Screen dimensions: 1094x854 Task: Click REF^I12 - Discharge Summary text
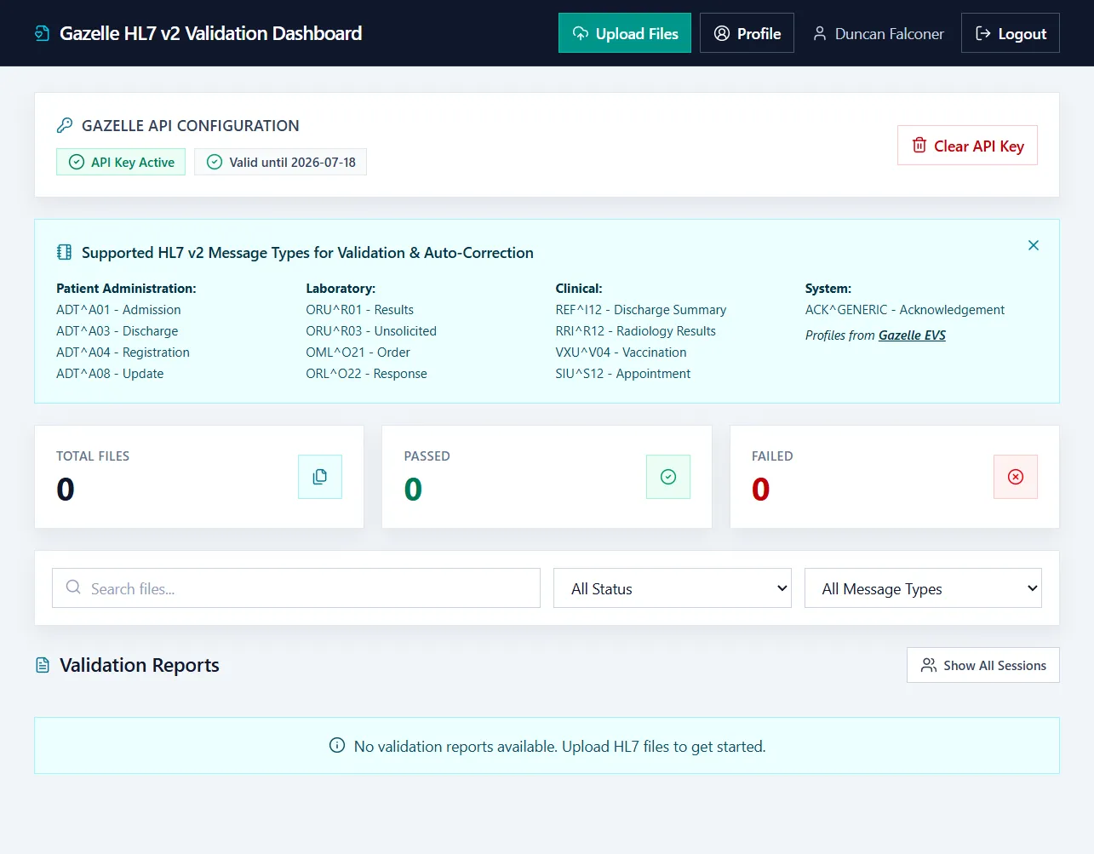tap(641, 310)
